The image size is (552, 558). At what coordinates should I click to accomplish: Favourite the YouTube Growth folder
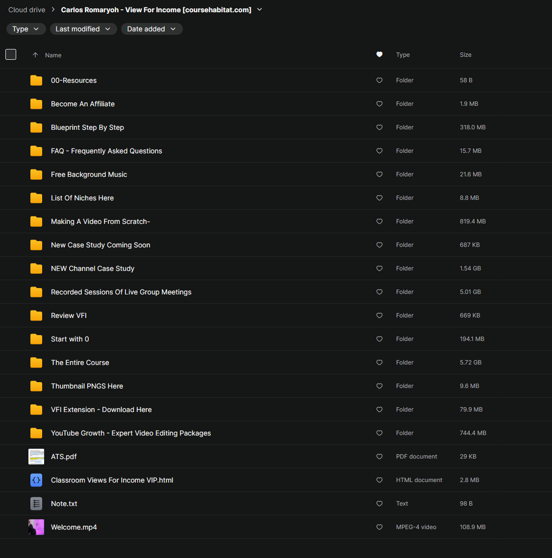click(379, 433)
